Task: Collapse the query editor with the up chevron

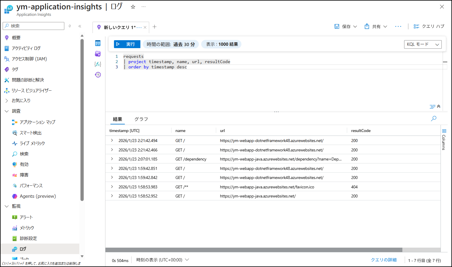Action: (439, 106)
